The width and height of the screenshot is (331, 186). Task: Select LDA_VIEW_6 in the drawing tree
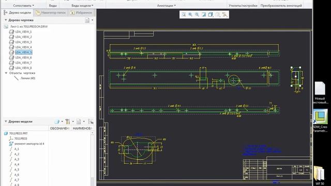point(23,57)
